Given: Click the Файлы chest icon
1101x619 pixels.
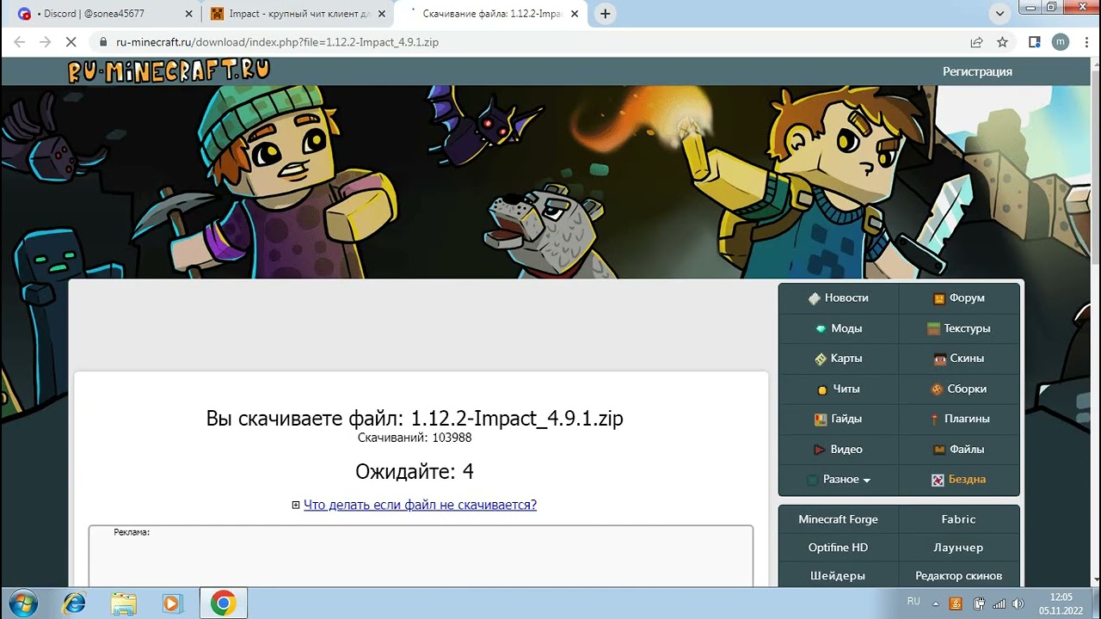Looking at the screenshot, I should coord(940,450).
